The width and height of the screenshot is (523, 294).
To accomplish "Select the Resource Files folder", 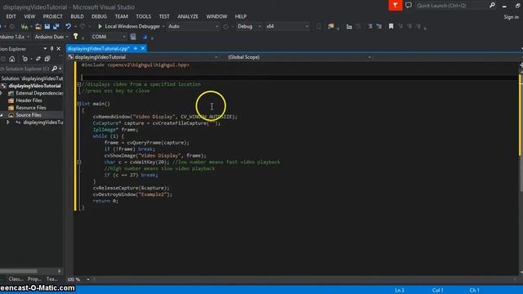I will (x=31, y=108).
